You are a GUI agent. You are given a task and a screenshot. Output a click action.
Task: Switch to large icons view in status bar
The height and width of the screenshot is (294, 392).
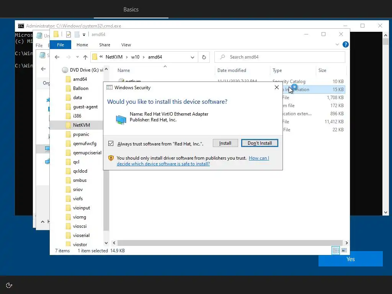pyautogui.click(x=344, y=250)
